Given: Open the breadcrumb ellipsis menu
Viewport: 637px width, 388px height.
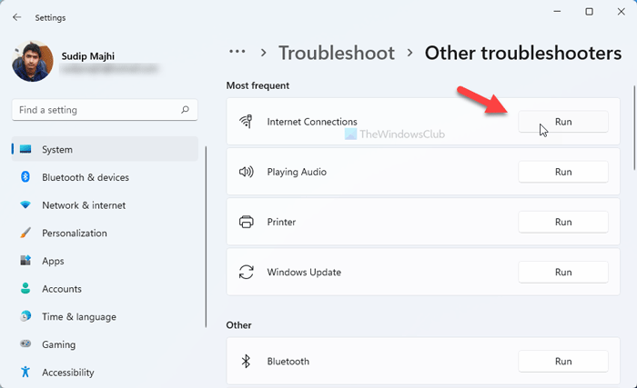Looking at the screenshot, I should coord(238,52).
